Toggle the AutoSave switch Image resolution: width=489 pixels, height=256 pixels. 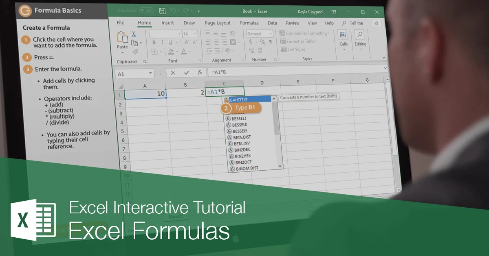[x=146, y=11]
